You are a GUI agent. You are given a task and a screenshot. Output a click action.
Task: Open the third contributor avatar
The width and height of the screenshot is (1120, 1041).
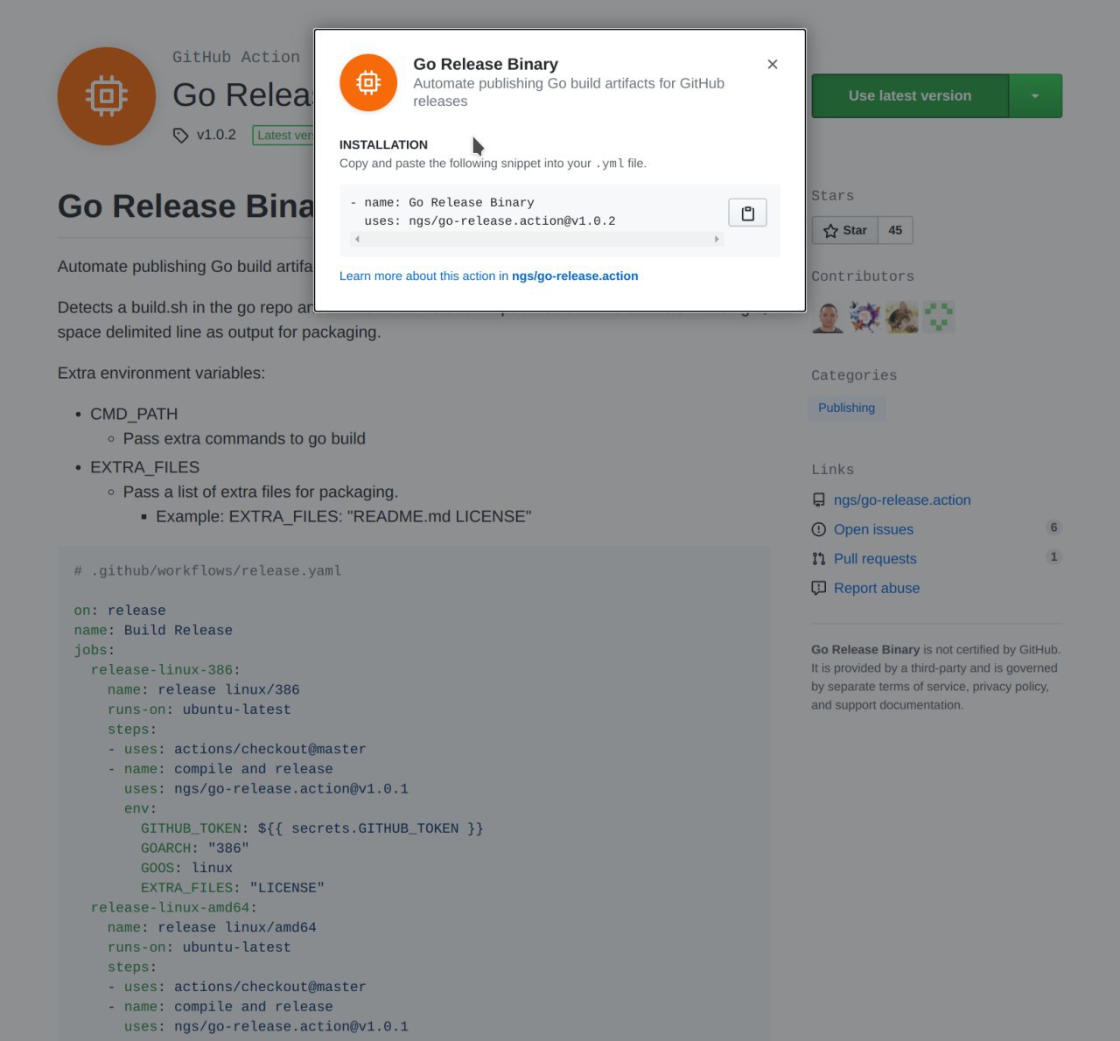(901, 317)
